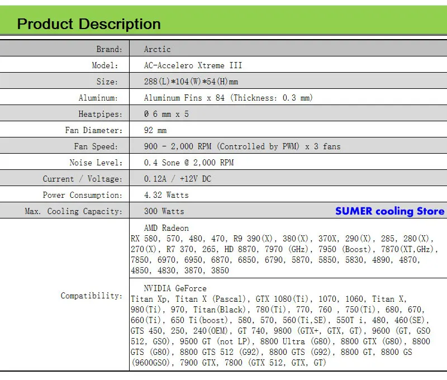Image resolution: width=447 pixels, height=380 pixels.
Task: Click the 'Brand:' label
Action: [x=110, y=49]
